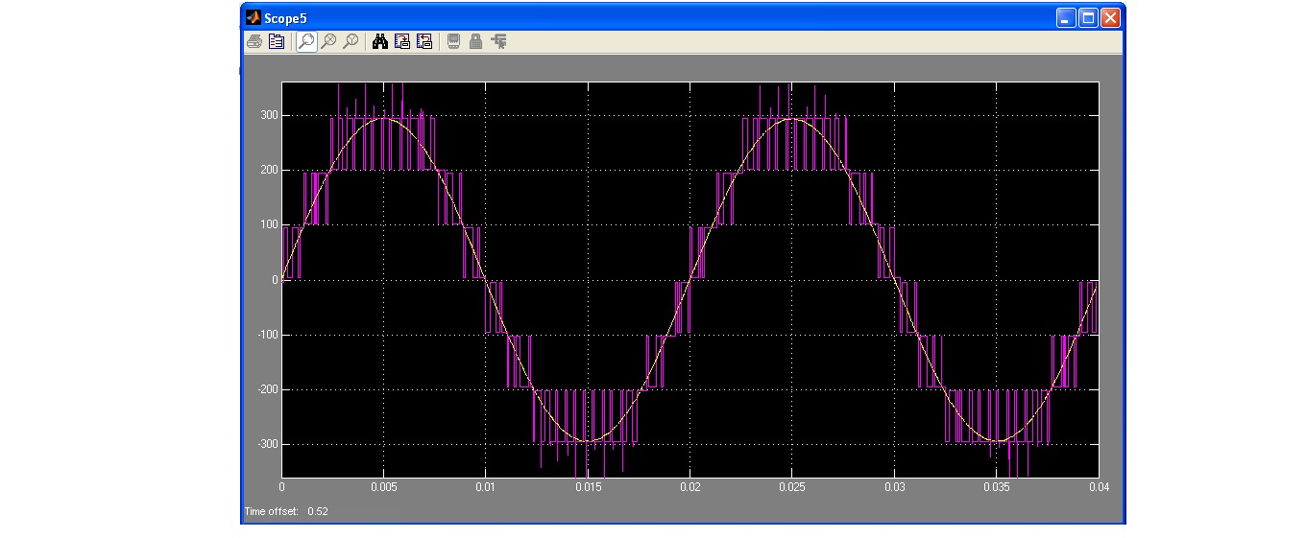Click the MATLAB icon in Scope5 title bar
This screenshot has height=538, width=1306.
tap(254, 17)
